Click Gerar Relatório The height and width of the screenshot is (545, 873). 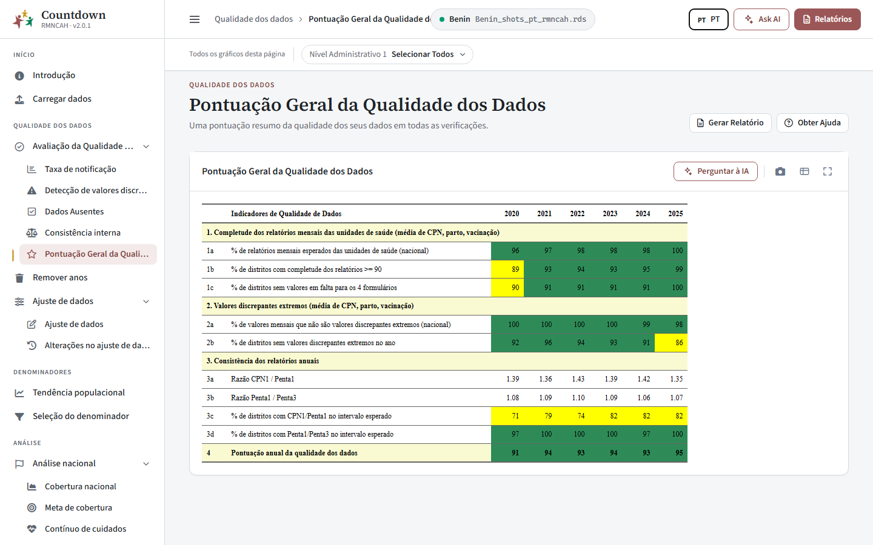731,123
